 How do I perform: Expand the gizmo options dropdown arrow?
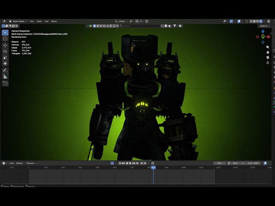click(235, 21)
